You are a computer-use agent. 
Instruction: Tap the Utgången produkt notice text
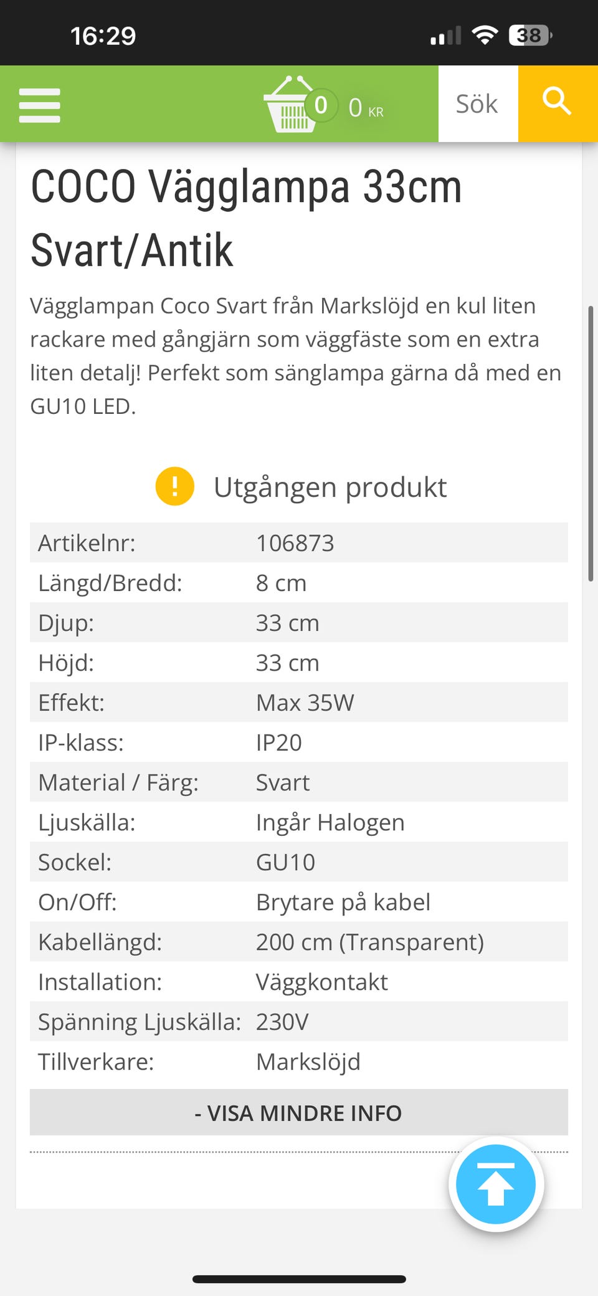pyautogui.click(x=330, y=487)
